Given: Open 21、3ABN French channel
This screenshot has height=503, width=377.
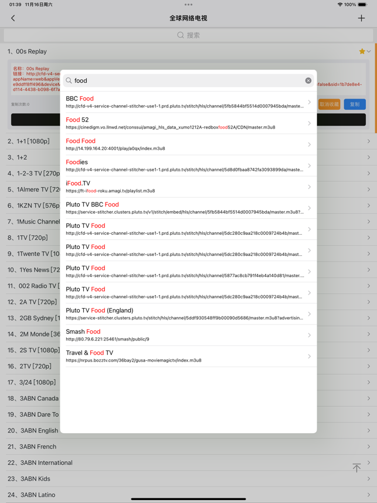Looking at the screenshot, I should [189, 447].
